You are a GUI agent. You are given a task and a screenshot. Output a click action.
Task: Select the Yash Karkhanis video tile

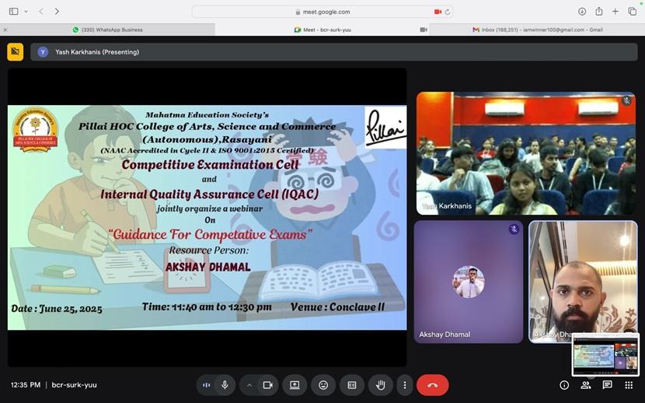pyautogui.click(x=525, y=153)
